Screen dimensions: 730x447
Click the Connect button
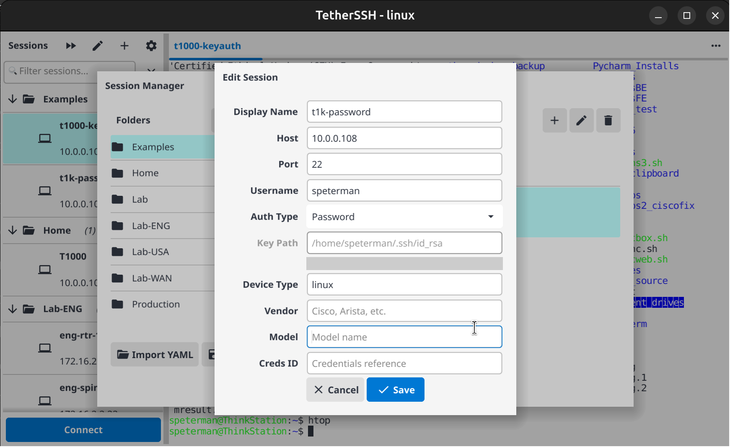pyautogui.click(x=83, y=430)
